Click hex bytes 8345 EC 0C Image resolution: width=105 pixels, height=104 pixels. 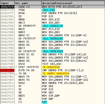click(26, 55)
